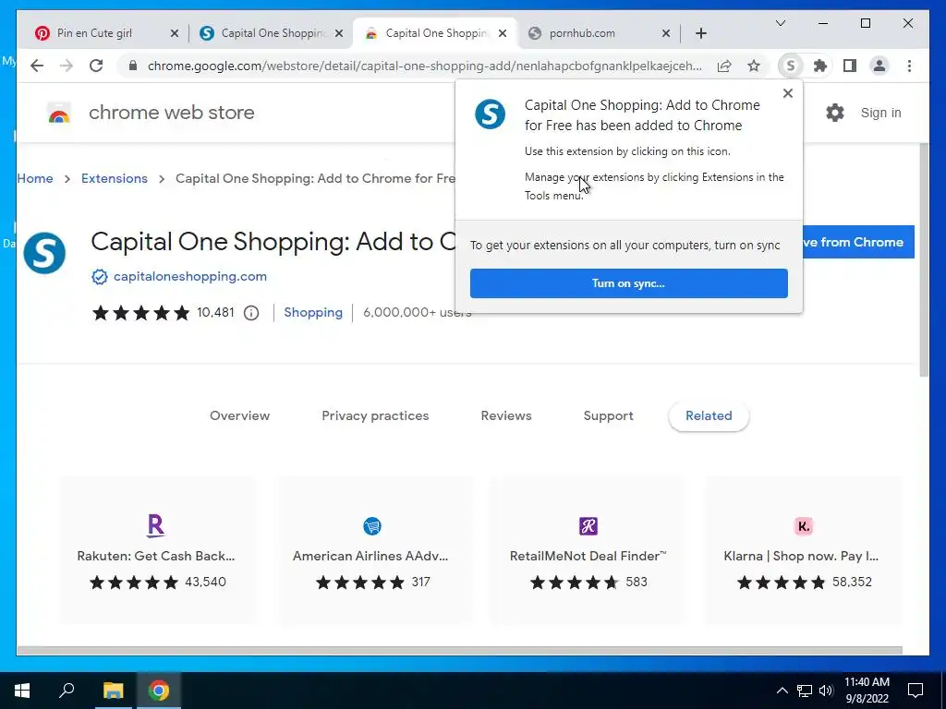
Task: Dismiss the extension added popup
Action: [787, 93]
